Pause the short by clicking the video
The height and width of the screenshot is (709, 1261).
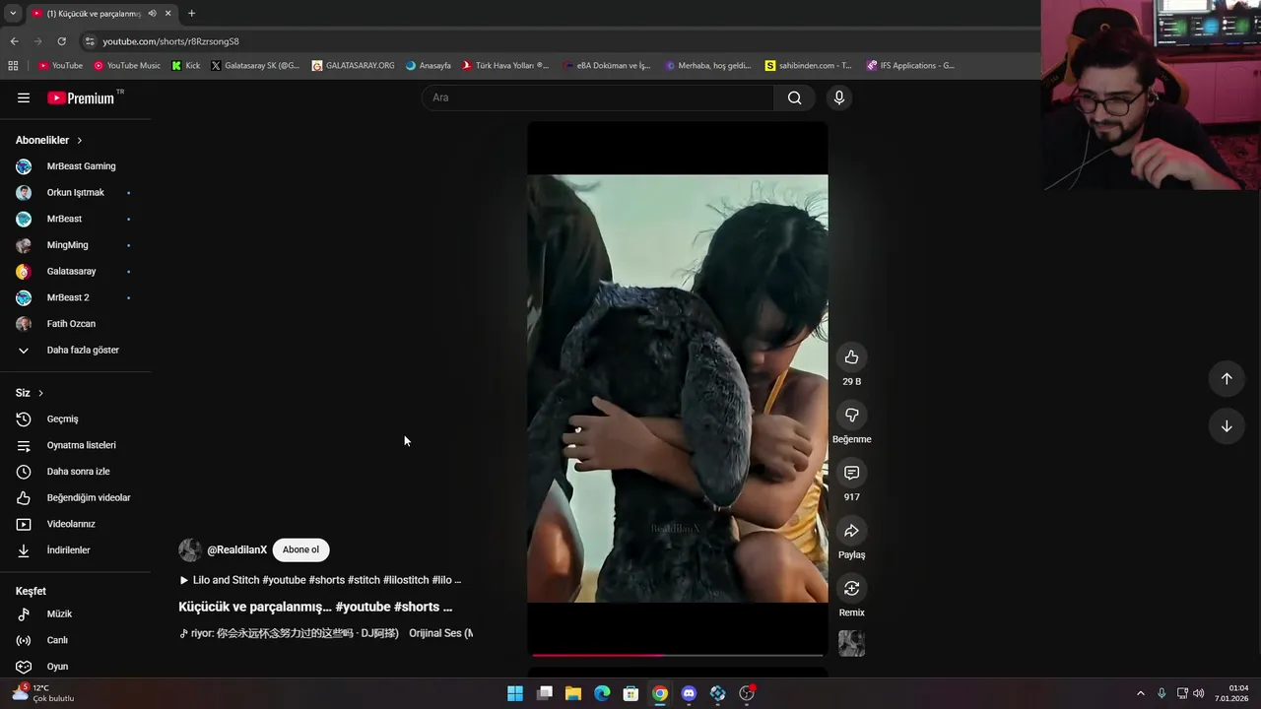[677, 388]
